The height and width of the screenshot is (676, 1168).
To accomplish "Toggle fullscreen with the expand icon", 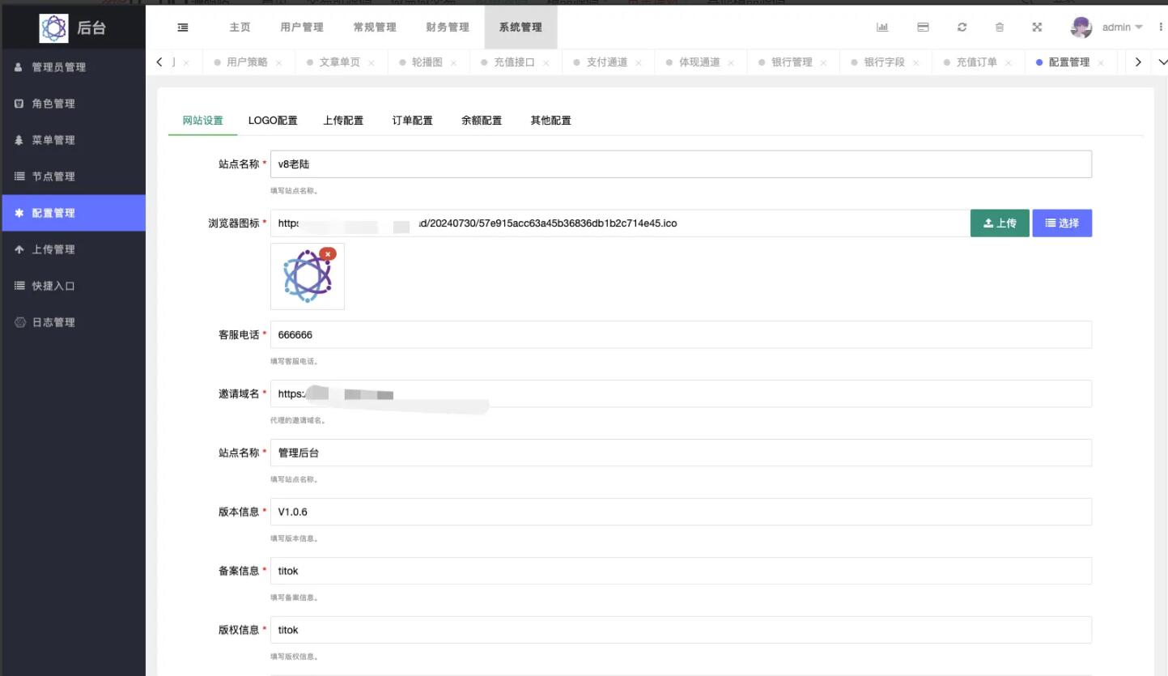I will [x=1037, y=28].
